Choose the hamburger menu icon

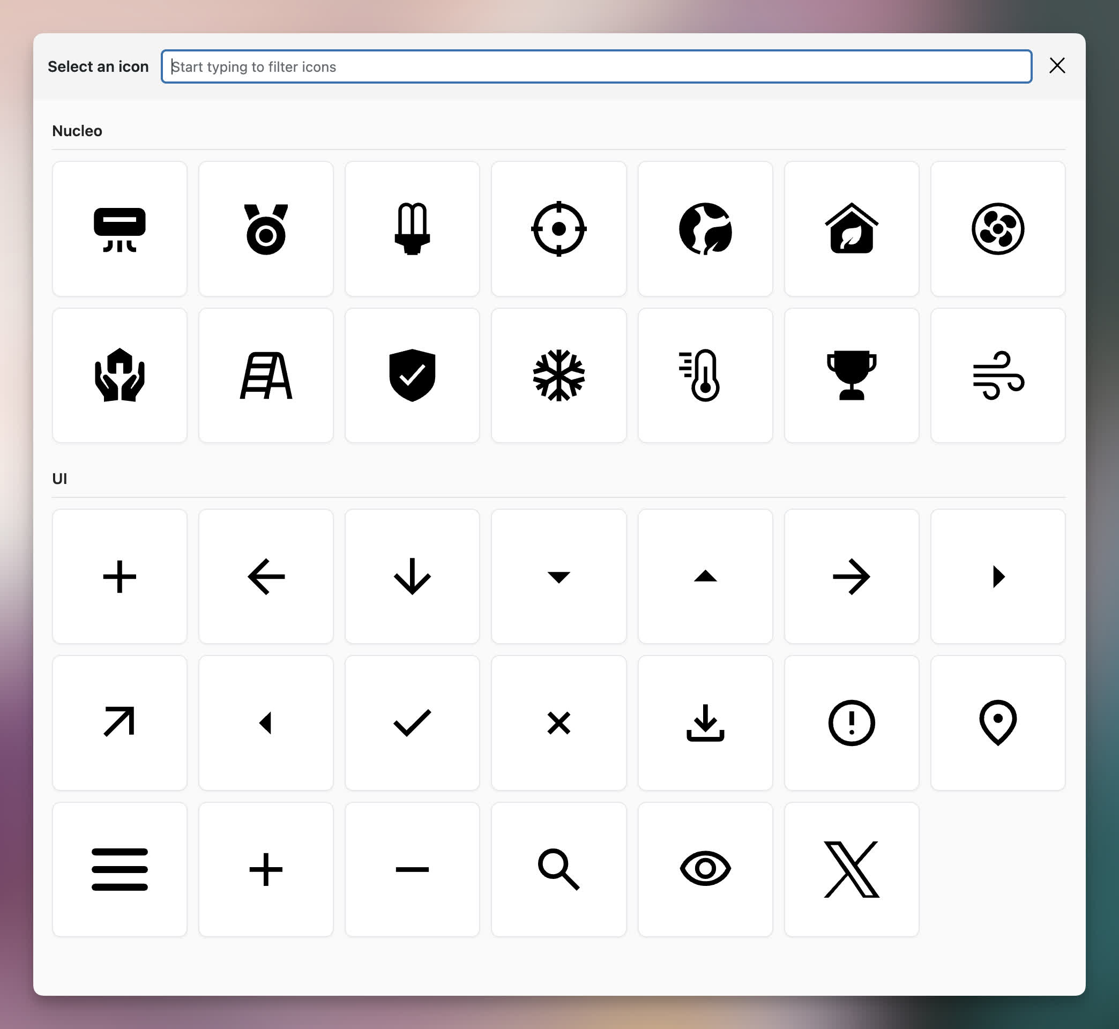(x=120, y=869)
